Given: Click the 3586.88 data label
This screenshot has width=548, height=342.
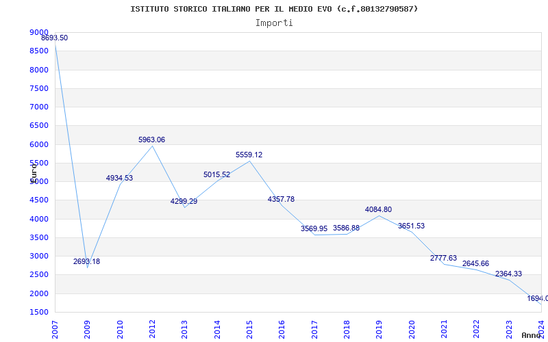Looking at the screenshot, I should (x=346, y=228).
